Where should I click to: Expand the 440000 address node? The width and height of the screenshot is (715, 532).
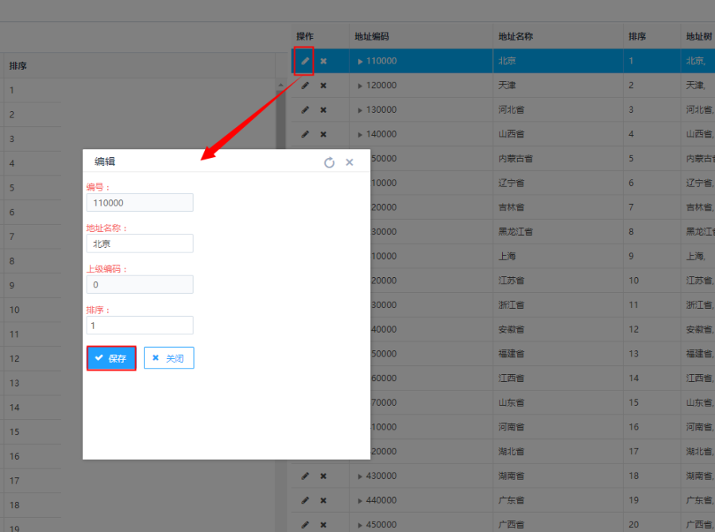(361, 501)
